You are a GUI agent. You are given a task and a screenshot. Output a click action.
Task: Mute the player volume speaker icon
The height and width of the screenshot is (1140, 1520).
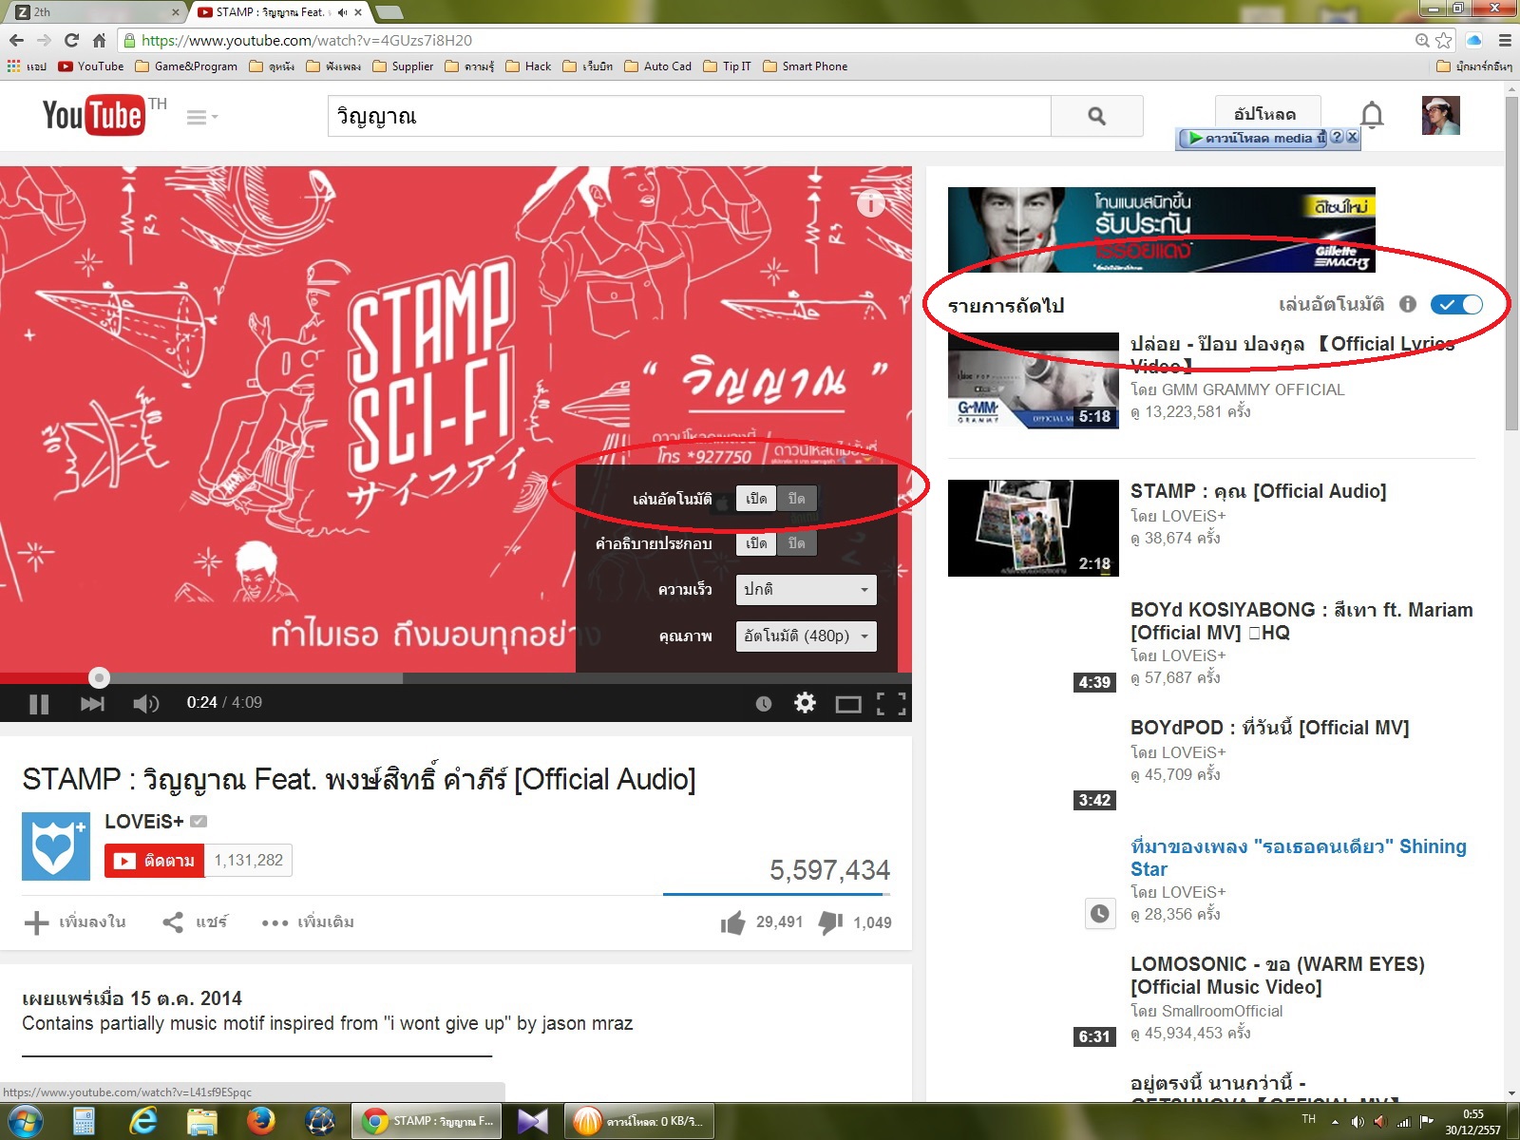tap(145, 704)
